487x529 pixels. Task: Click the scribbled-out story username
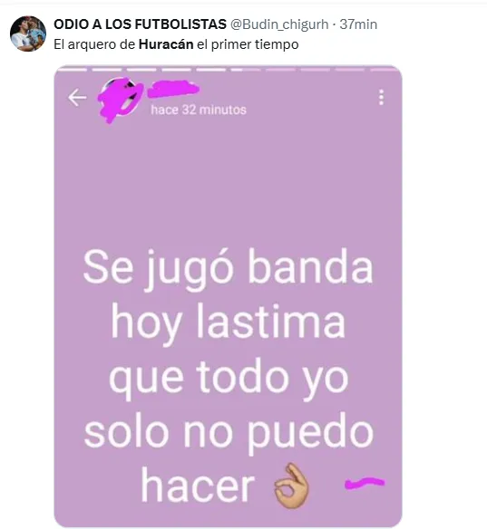[173, 89]
